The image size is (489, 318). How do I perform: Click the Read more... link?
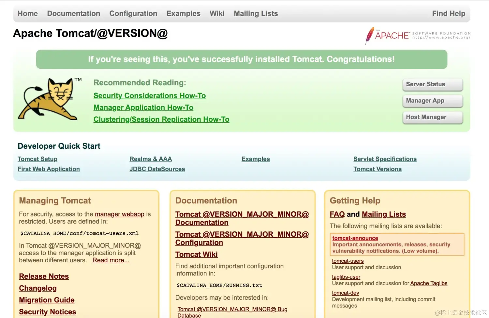111,260
